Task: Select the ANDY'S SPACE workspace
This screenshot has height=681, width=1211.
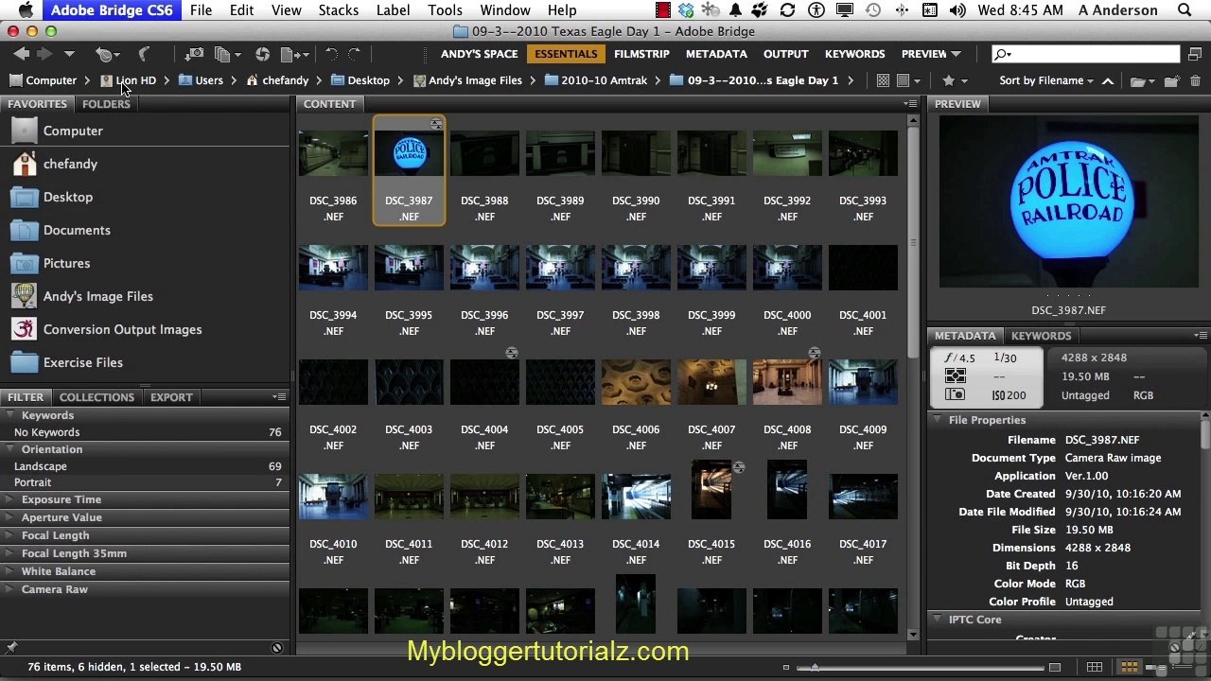Action: tap(479, 54)
